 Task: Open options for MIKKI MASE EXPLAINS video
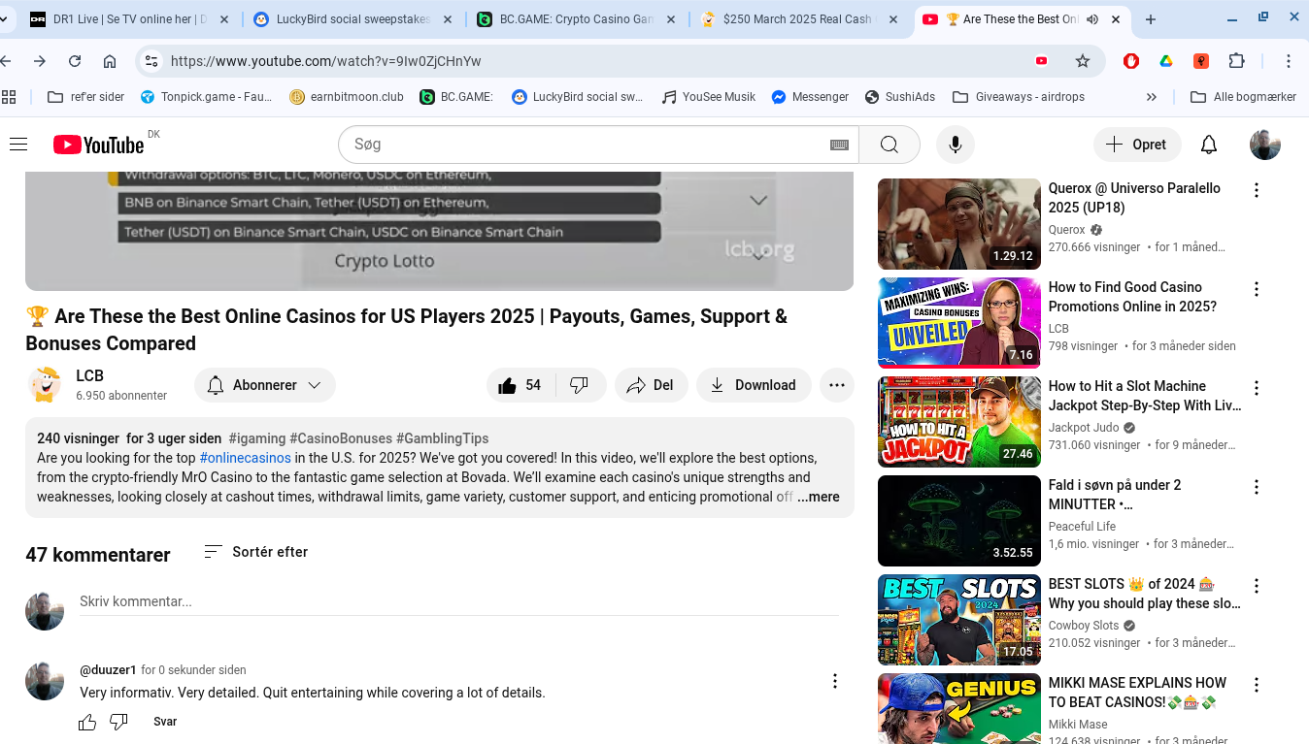(1257, 685)
